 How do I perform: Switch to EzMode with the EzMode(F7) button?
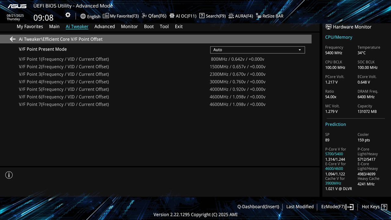pyautogui.click(x=337, y=207)
